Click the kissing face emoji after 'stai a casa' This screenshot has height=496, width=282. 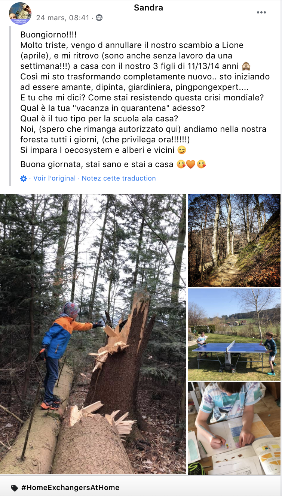(x=181, y=164)
